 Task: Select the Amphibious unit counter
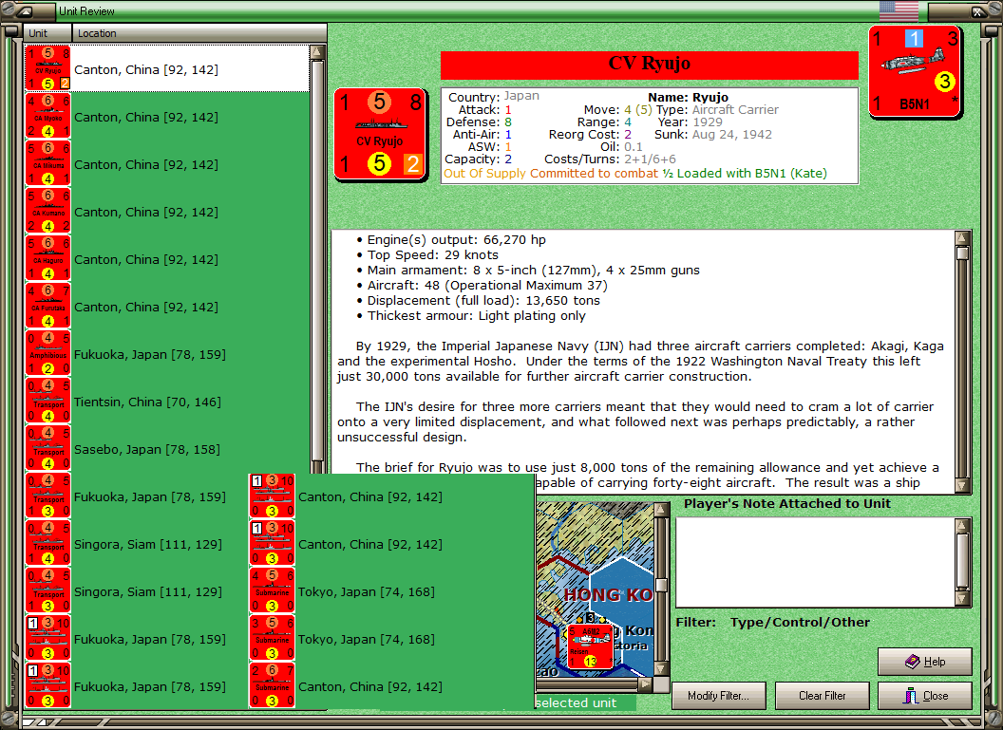[x=48, y=353]
